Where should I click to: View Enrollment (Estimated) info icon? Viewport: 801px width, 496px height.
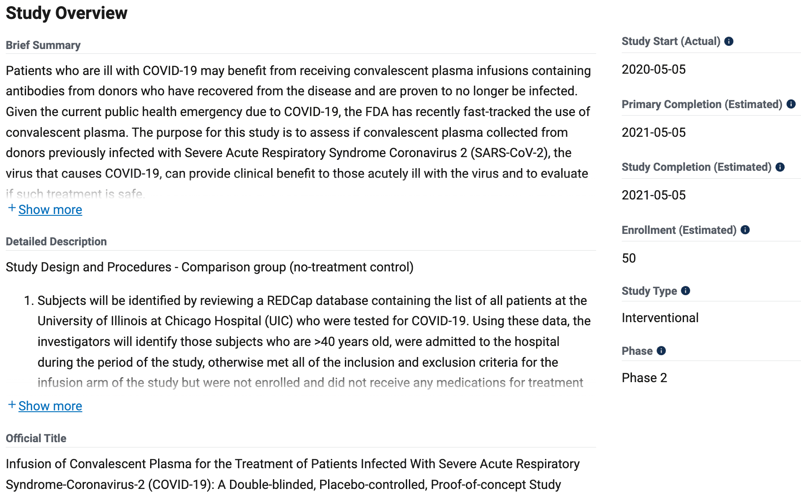744,230
